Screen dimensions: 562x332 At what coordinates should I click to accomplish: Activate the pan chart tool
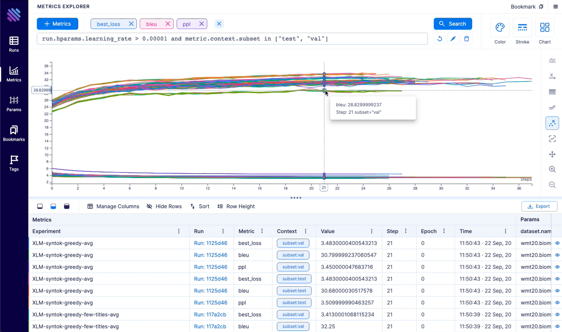(552, 154)
